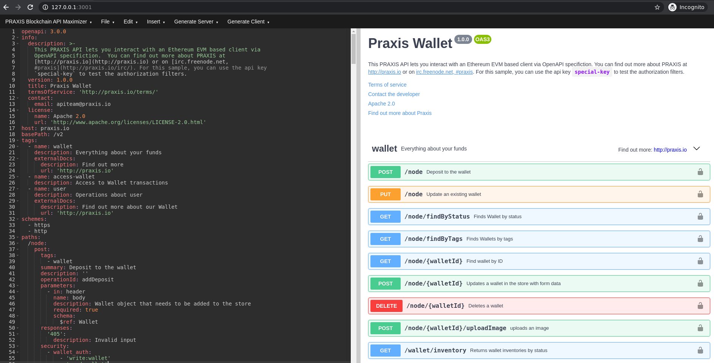Click lock icon on /node/findByTags row
This screenshot has height=363, width=714.
[700, 239]
